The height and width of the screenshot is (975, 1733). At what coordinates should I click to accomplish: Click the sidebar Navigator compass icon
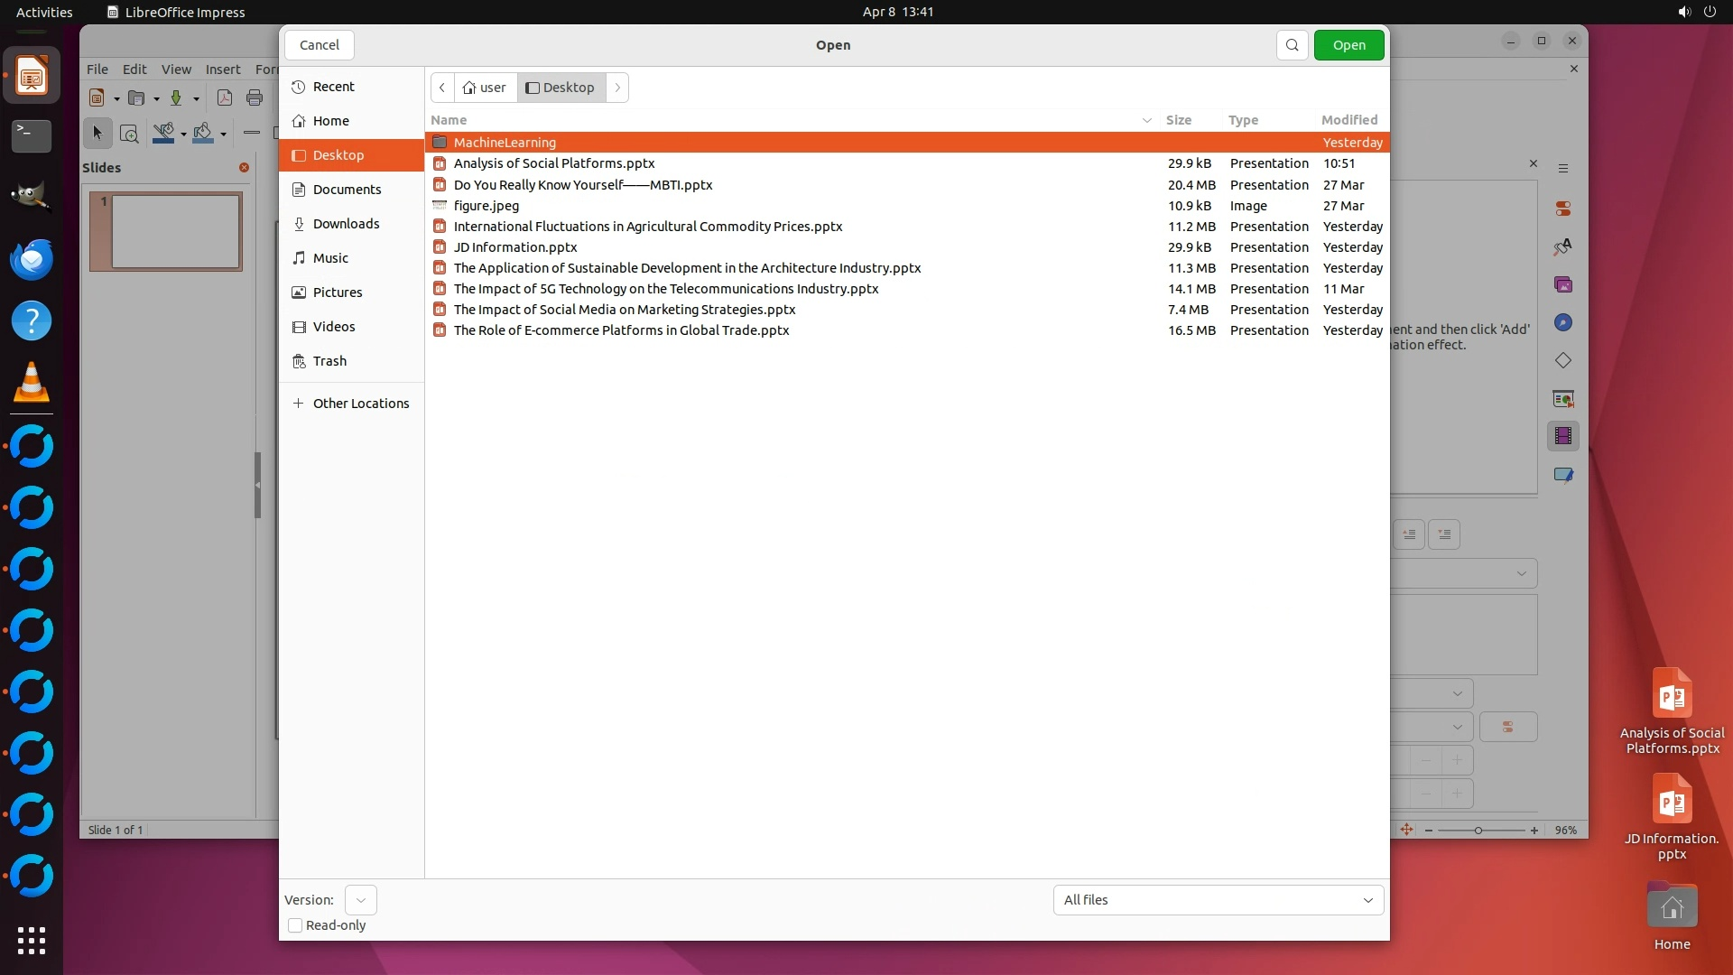pos(1563,323)
